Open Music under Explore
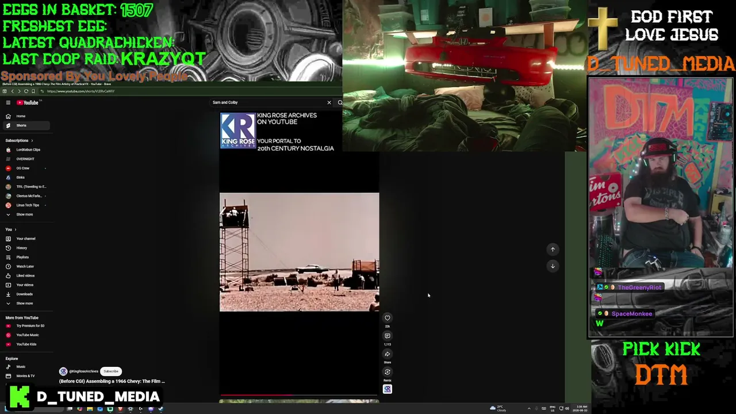 26,366
